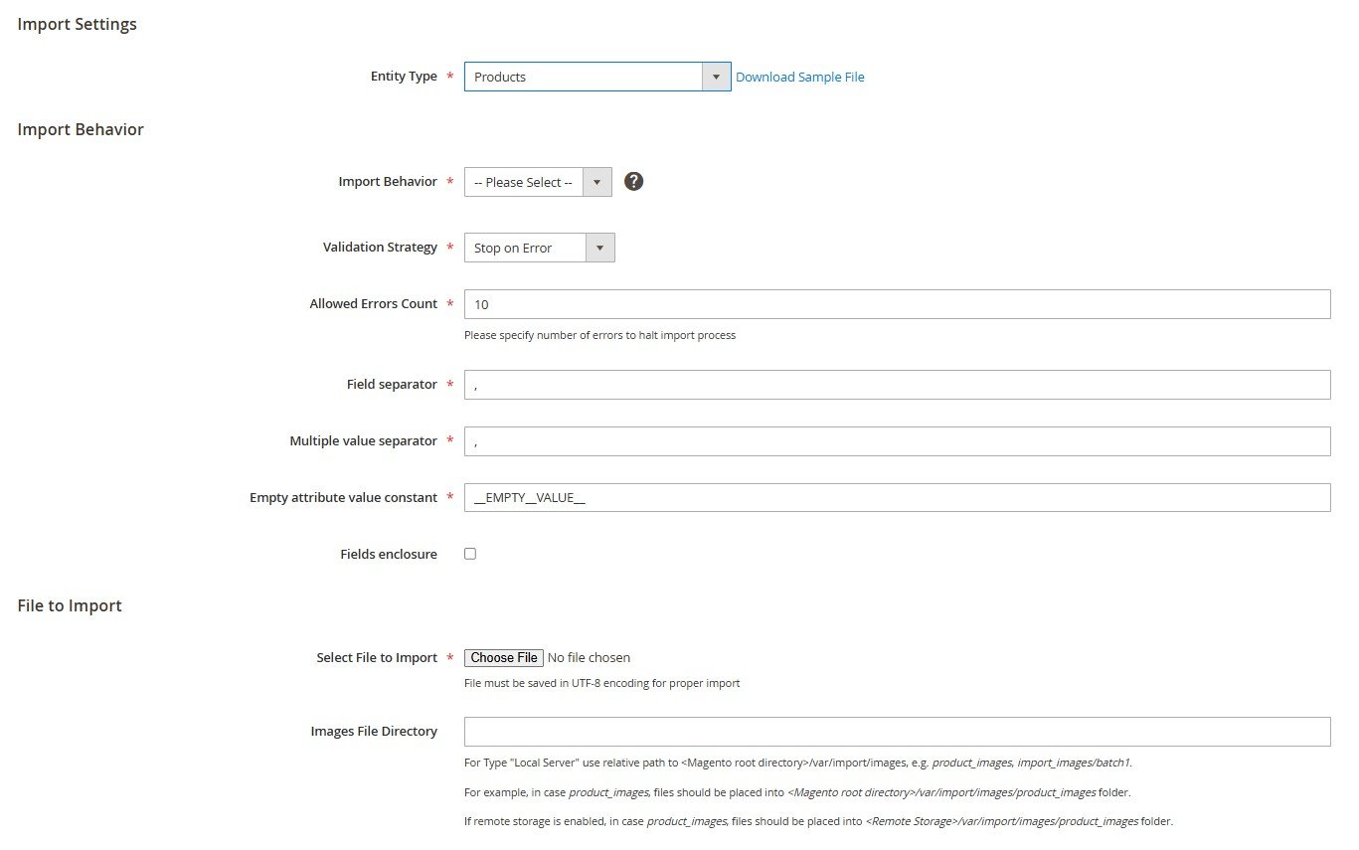Click the 'For example, in case product_images' note
The width and height of the screenshot is (1359, 850).
click(796, 792)
